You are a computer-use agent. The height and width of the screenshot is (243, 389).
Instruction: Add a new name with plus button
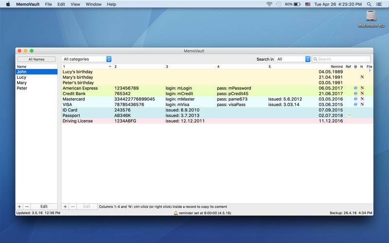[19, 207]
